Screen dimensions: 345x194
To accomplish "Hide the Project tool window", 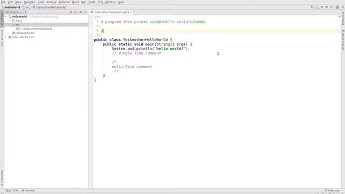I will coord(85,12).
